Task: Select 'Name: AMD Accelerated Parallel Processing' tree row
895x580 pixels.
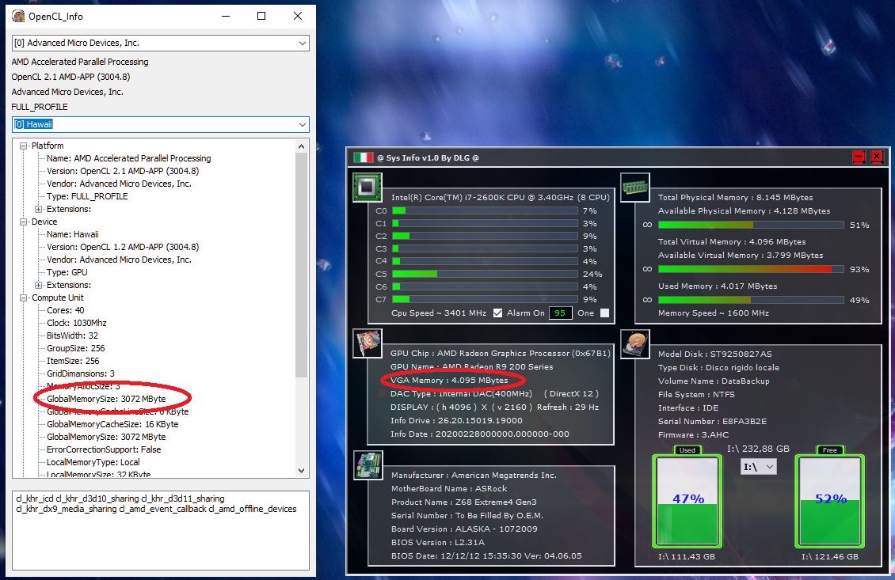Action: [x=128, y=158]
